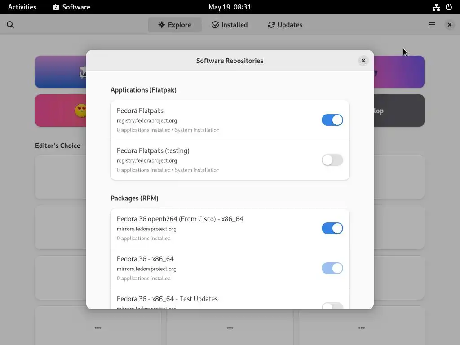This screenshot has height=345, width=460.
Task: Select the Fedora Flatpaks (testing) title
Action: click(x=153, y=150)
